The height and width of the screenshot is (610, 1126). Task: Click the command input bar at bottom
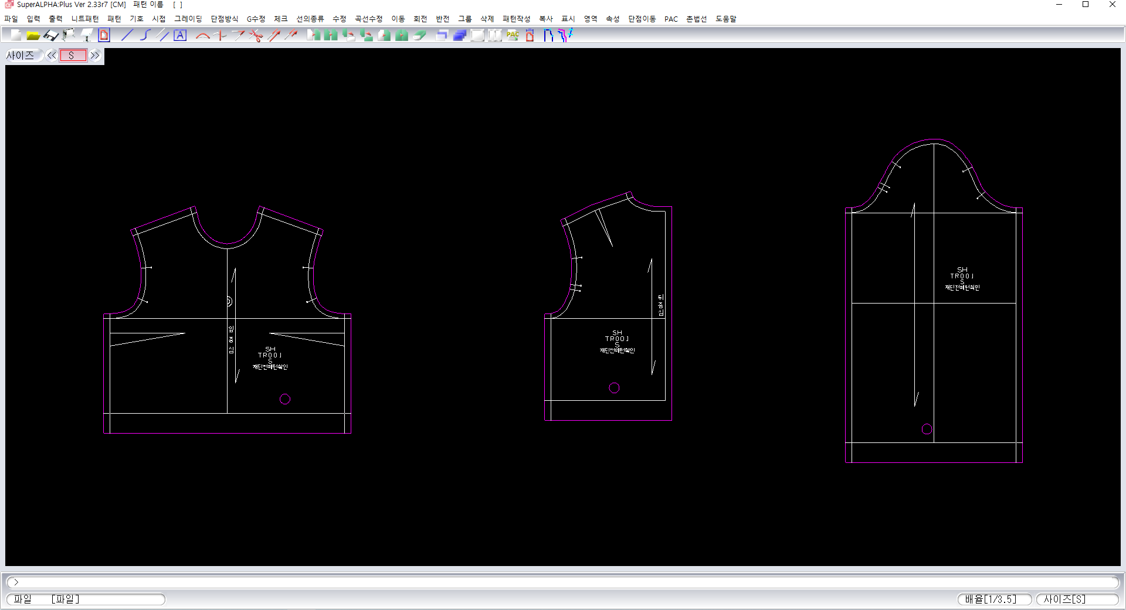563,582
